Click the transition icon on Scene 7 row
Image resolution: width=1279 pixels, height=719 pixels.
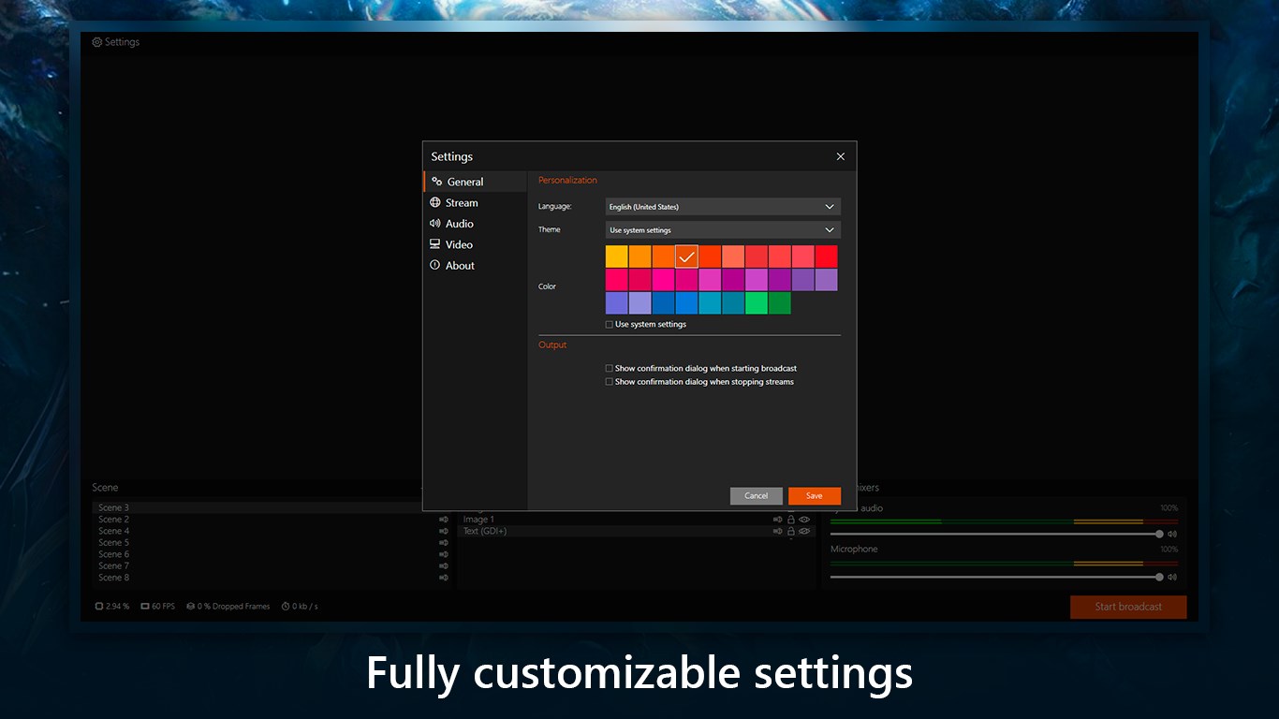(444, 566)
